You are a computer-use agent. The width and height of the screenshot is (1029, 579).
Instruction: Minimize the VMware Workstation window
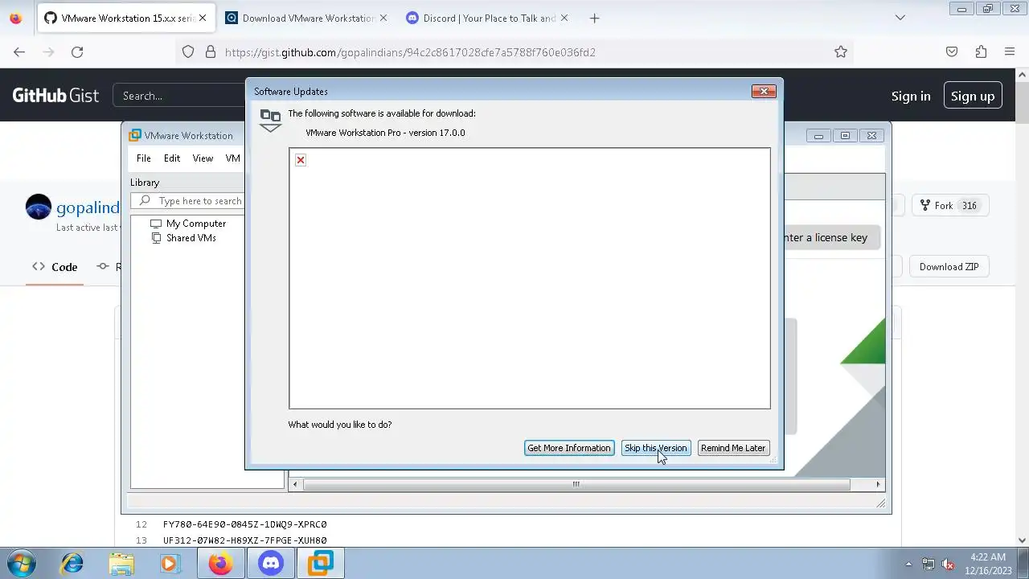[818, 135]
